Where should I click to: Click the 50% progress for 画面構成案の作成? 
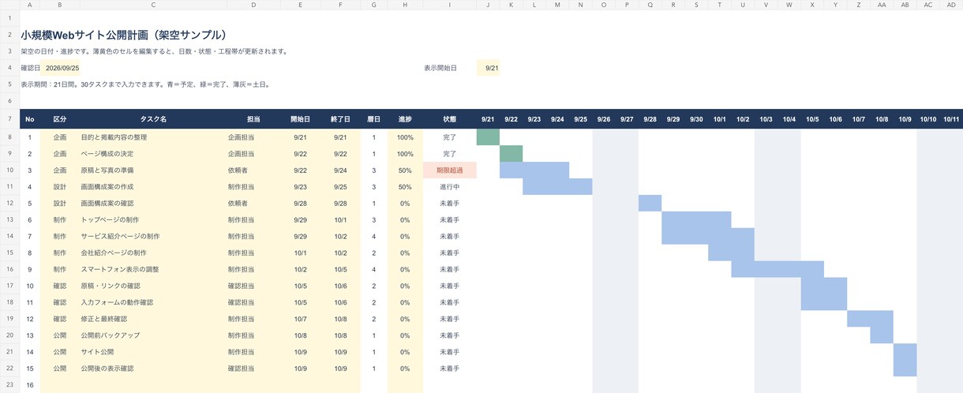pos(405,187)
